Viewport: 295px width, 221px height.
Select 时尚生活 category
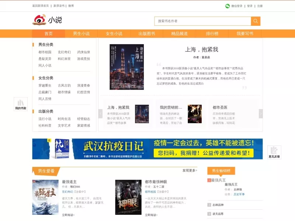pos(64,119)
